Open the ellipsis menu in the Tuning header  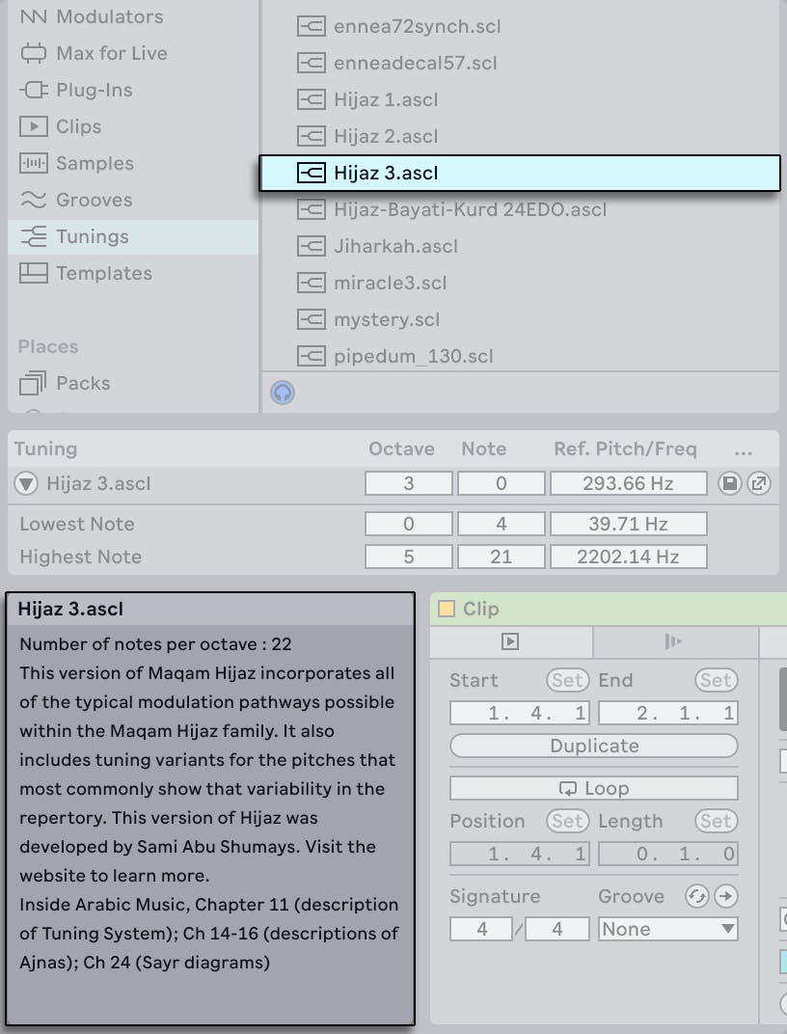744,449
